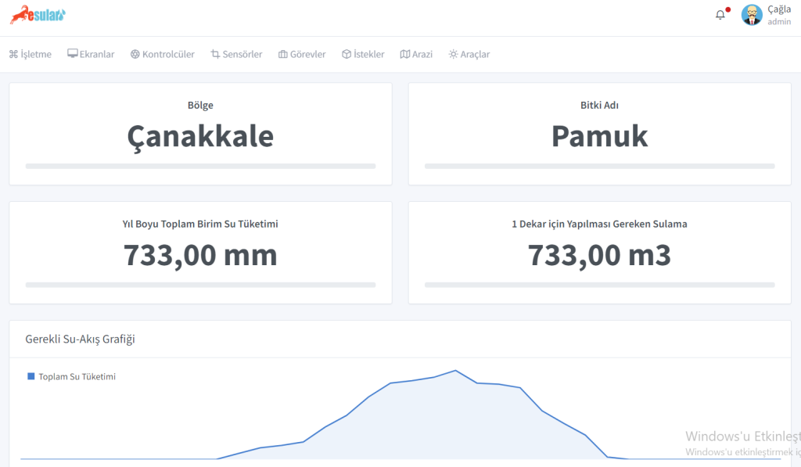Open the Sensörler menu
801x467 pixels.
pos(242,55)
